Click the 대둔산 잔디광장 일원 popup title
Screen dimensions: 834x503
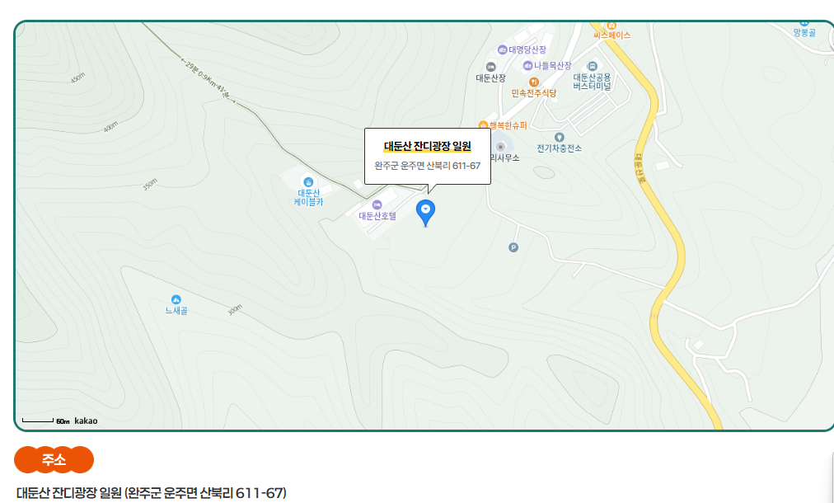click(x=428, y=147)
